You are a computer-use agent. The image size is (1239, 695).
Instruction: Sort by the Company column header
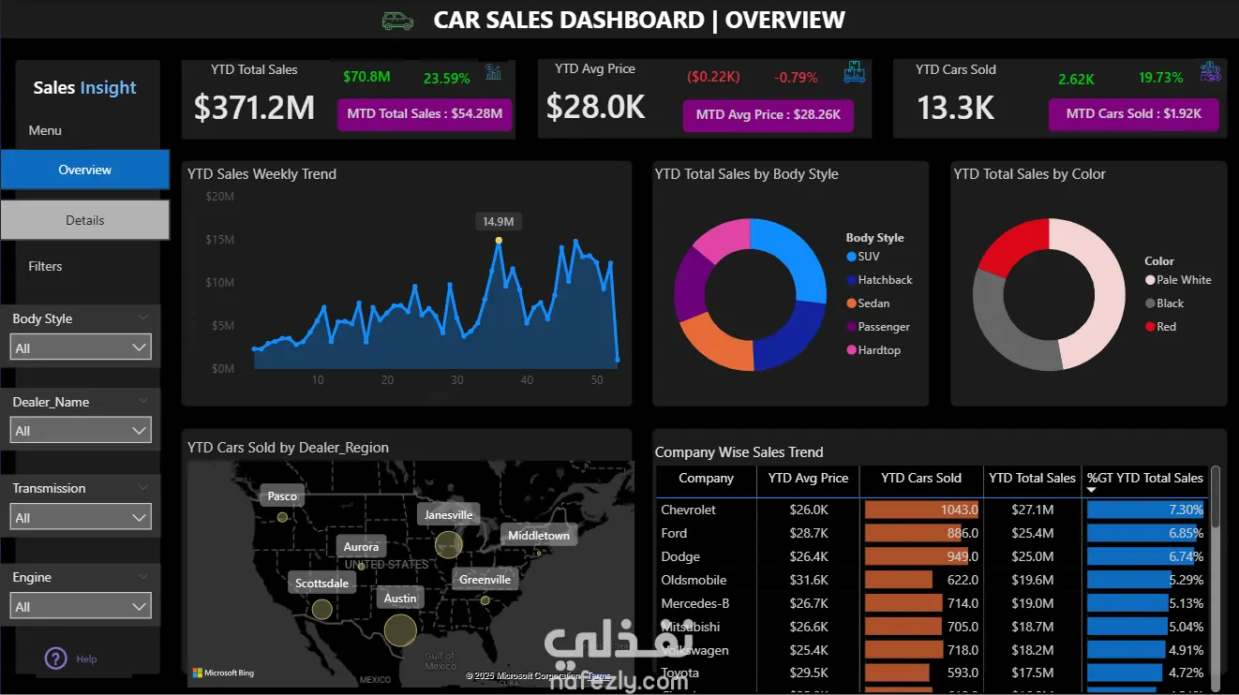tap(706, 478)
